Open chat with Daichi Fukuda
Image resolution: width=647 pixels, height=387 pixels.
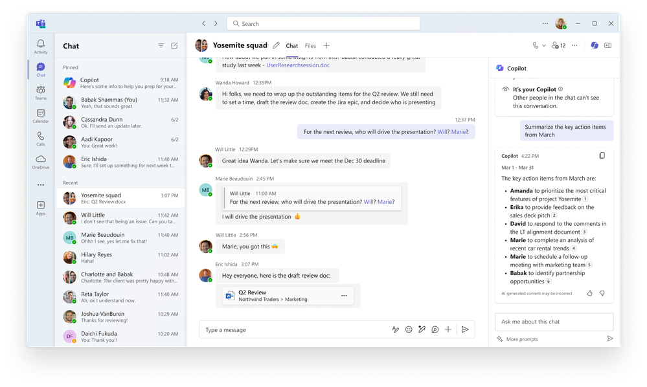click(120, 337)
